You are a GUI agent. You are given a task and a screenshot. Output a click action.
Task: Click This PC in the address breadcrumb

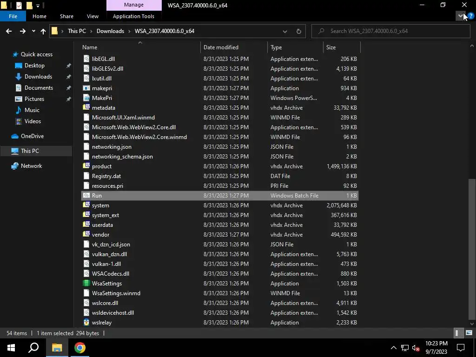(77, 31)
